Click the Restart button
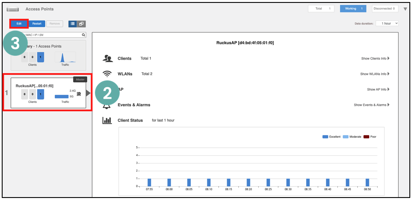412x200 pixels. (x=37, y=24)
